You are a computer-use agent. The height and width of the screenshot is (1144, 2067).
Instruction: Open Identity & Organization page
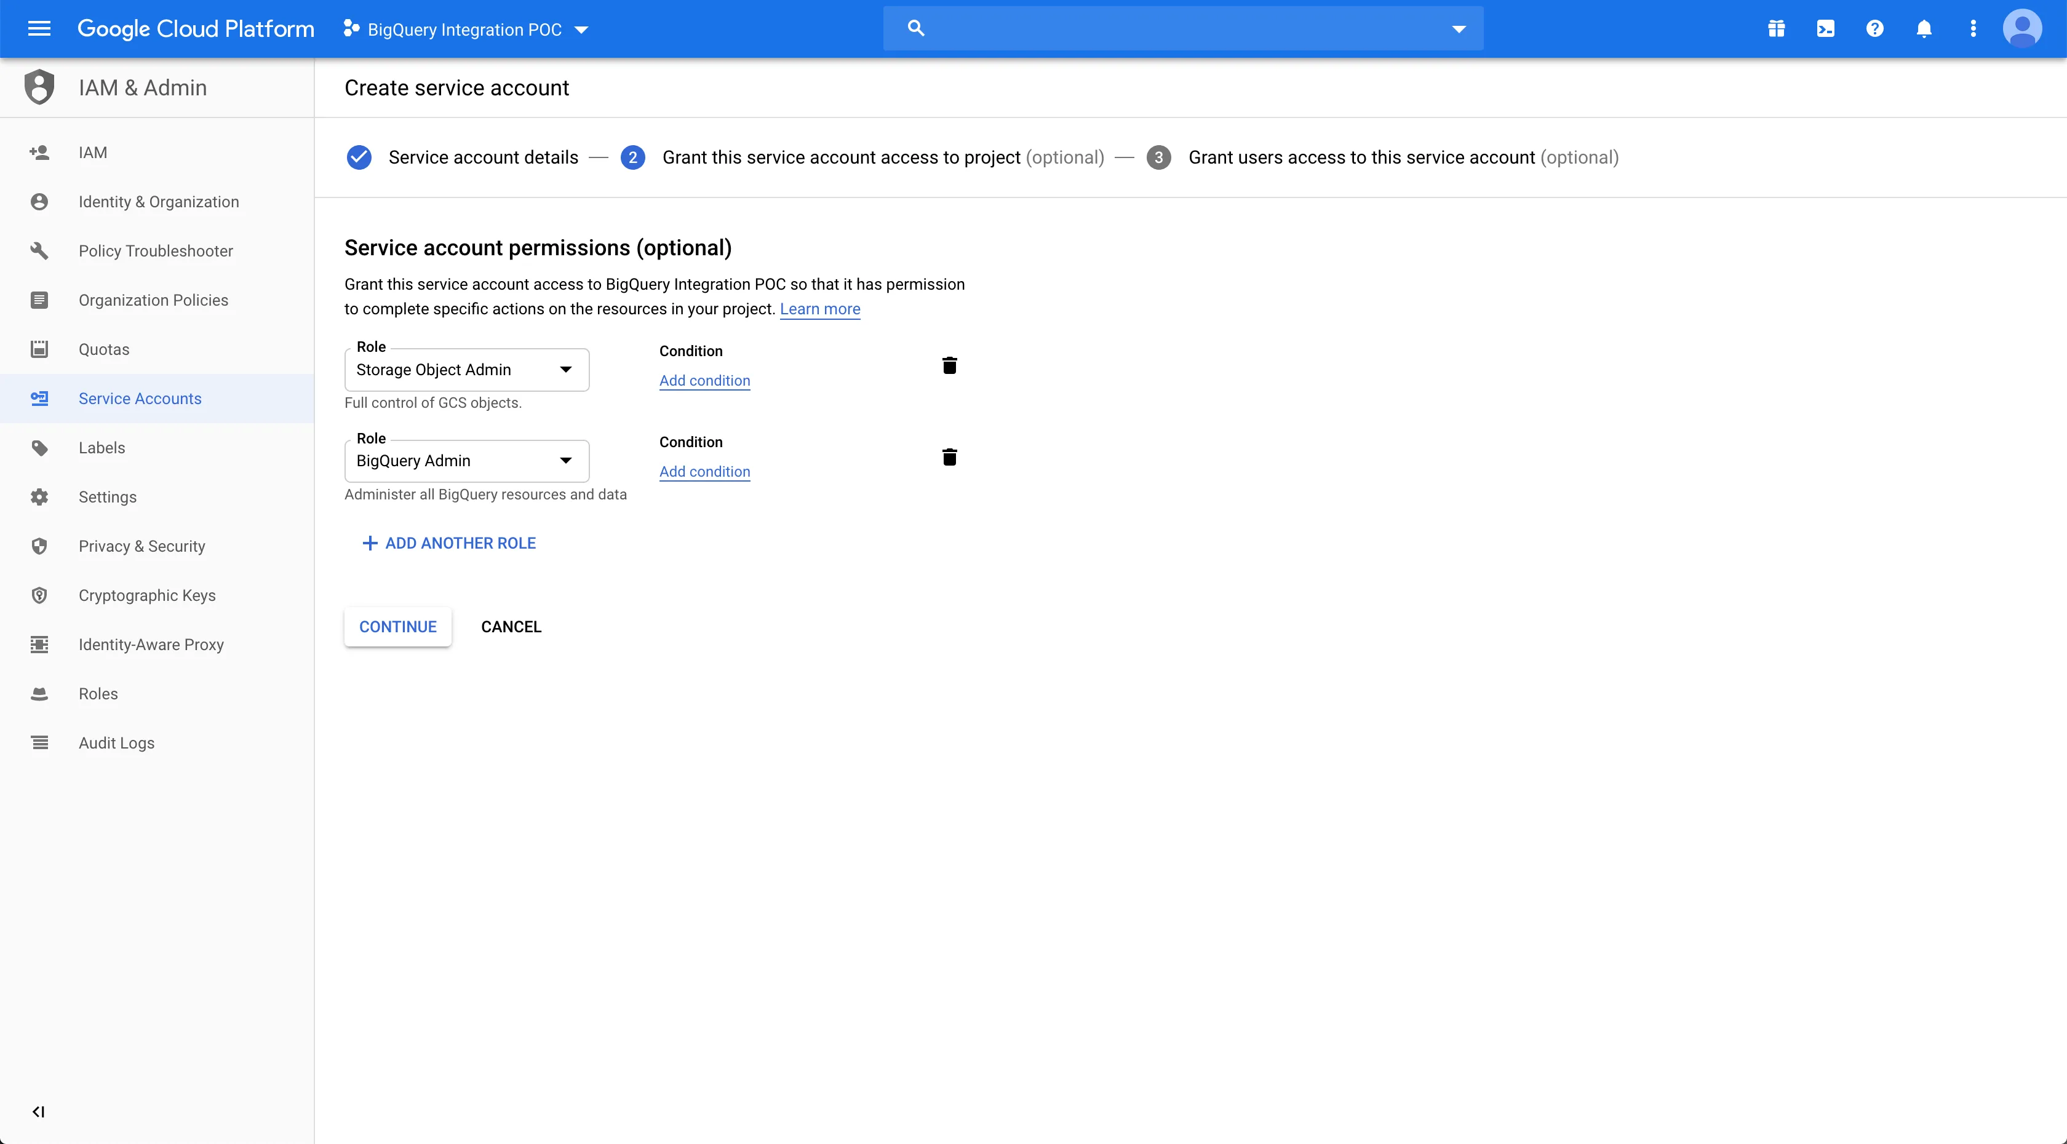click(157, 201)
